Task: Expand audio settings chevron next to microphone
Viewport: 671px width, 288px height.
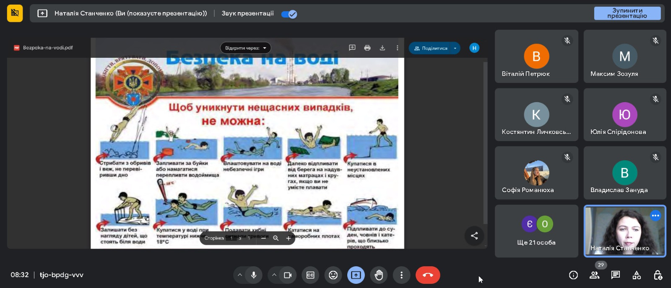Action: tap(240, 275)
